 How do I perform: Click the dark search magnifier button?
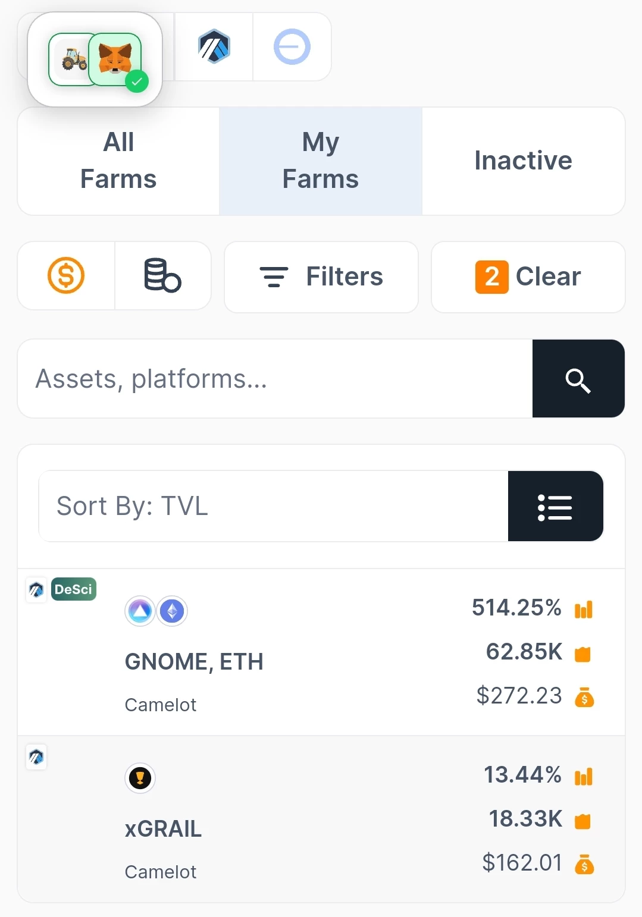(x=578, y=379)
